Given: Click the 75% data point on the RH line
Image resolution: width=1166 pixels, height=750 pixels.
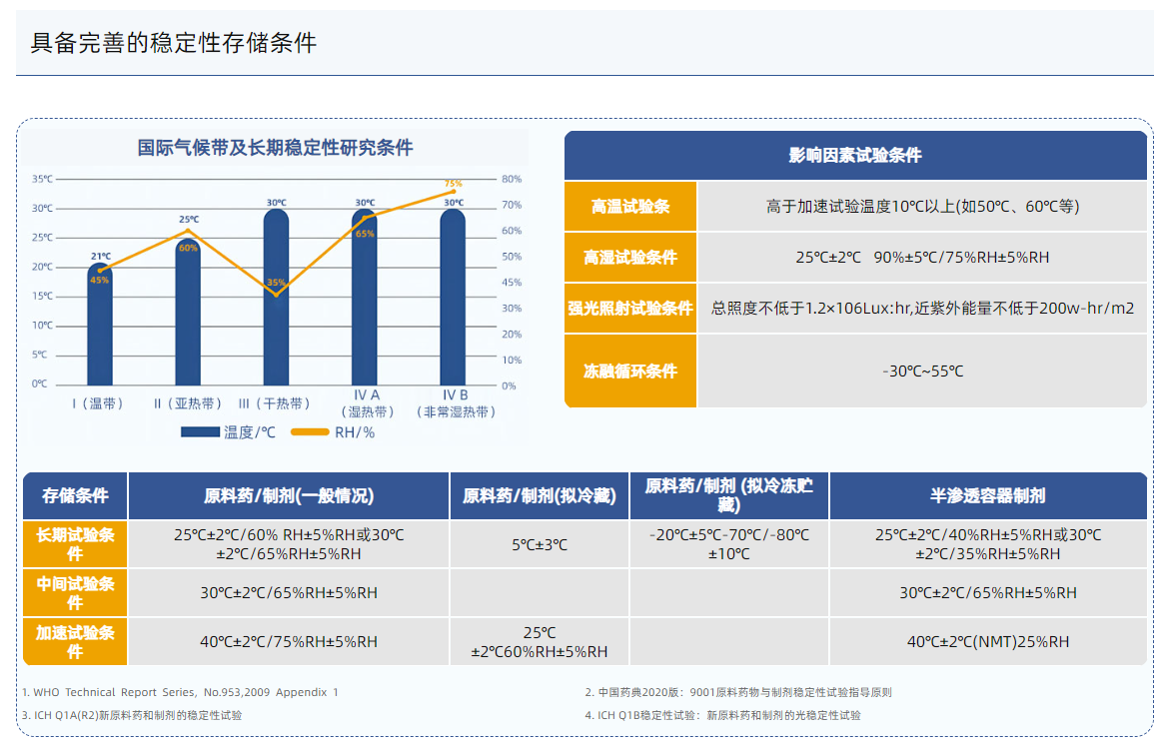Looking at the screenshot, I should (453, 191).
